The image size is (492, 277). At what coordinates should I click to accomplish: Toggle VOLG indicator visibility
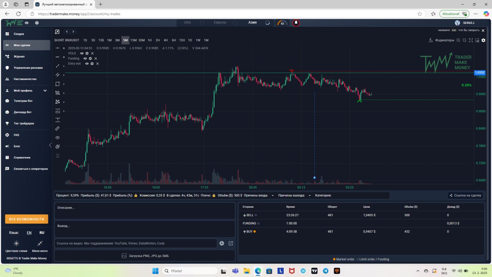tap(82, 53)
